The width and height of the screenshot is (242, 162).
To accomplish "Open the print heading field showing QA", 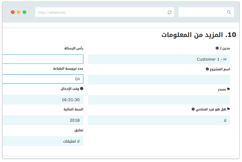I will pyautogui.click(x=43, y=79).
